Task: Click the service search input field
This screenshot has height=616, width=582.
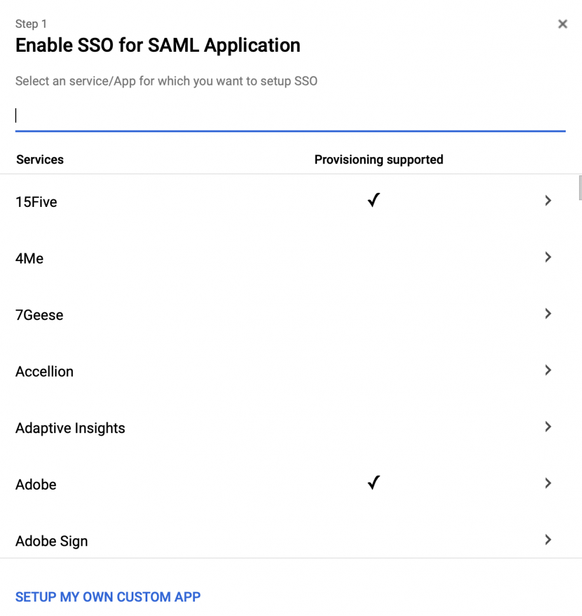Action: click(290, 116)
